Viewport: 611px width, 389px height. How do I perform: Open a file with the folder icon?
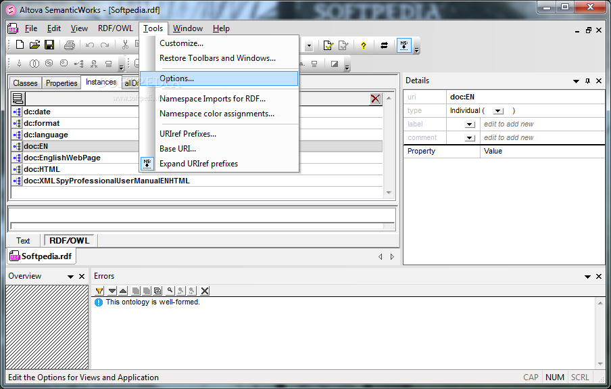34,45
